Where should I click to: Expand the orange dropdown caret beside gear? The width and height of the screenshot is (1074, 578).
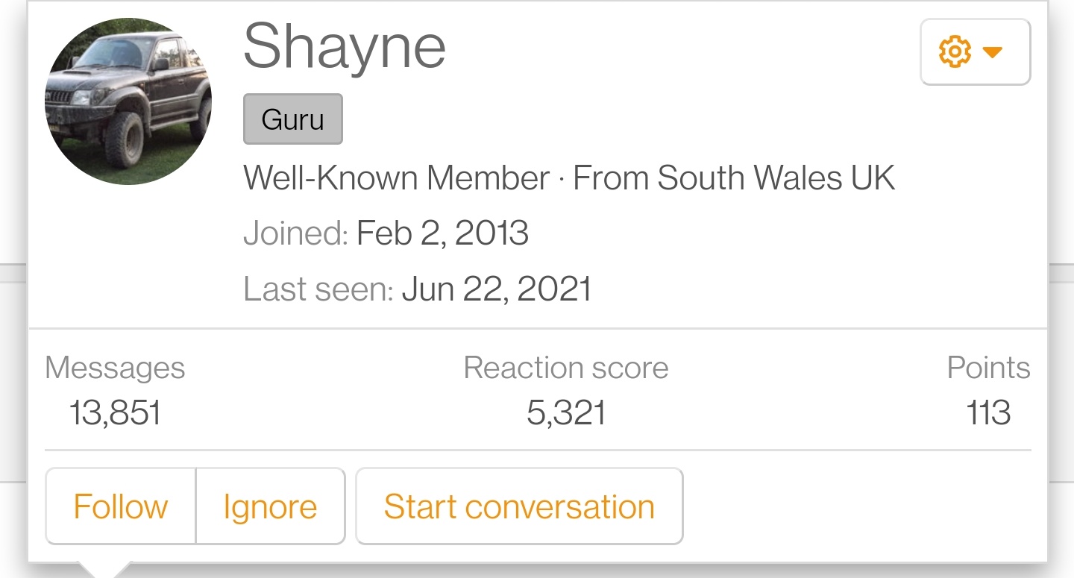click(992, 52)
